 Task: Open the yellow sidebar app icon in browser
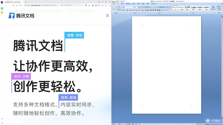(2, 12)
